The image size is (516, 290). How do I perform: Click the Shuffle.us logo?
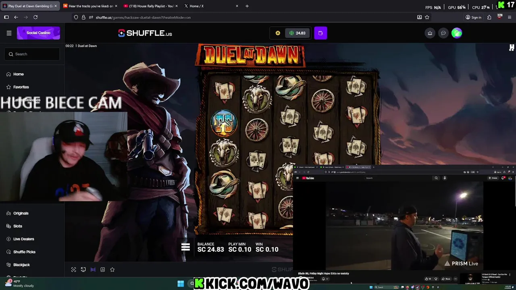pos(145,33)
